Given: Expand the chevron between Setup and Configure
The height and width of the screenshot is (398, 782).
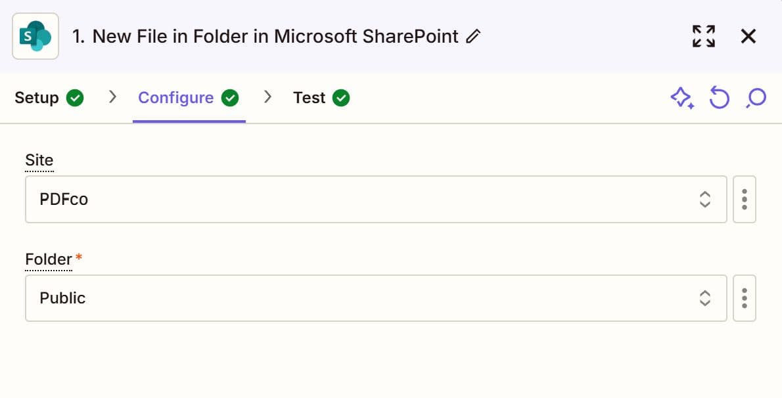Looking at the screenshot, I should tap(112, 96).
